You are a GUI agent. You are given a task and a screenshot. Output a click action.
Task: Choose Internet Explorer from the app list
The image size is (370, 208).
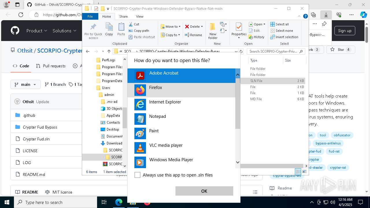pos(181,105)
